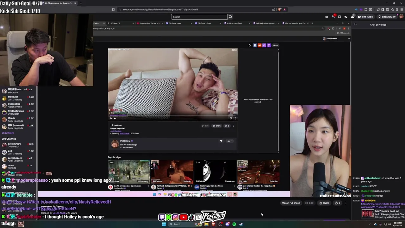Open the clip player settings gear

231,118
